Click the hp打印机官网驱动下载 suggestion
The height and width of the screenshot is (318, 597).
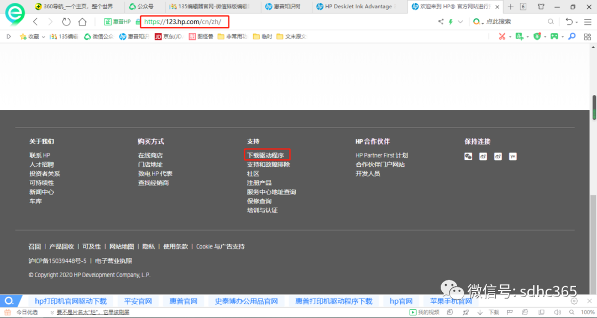point(71,301)
